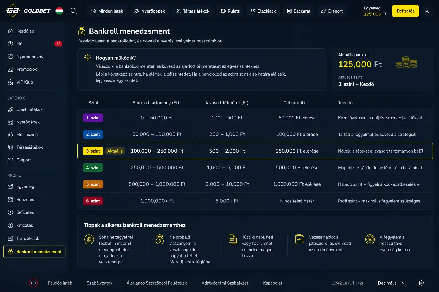Open the Hungarian flag language selector

59,11
